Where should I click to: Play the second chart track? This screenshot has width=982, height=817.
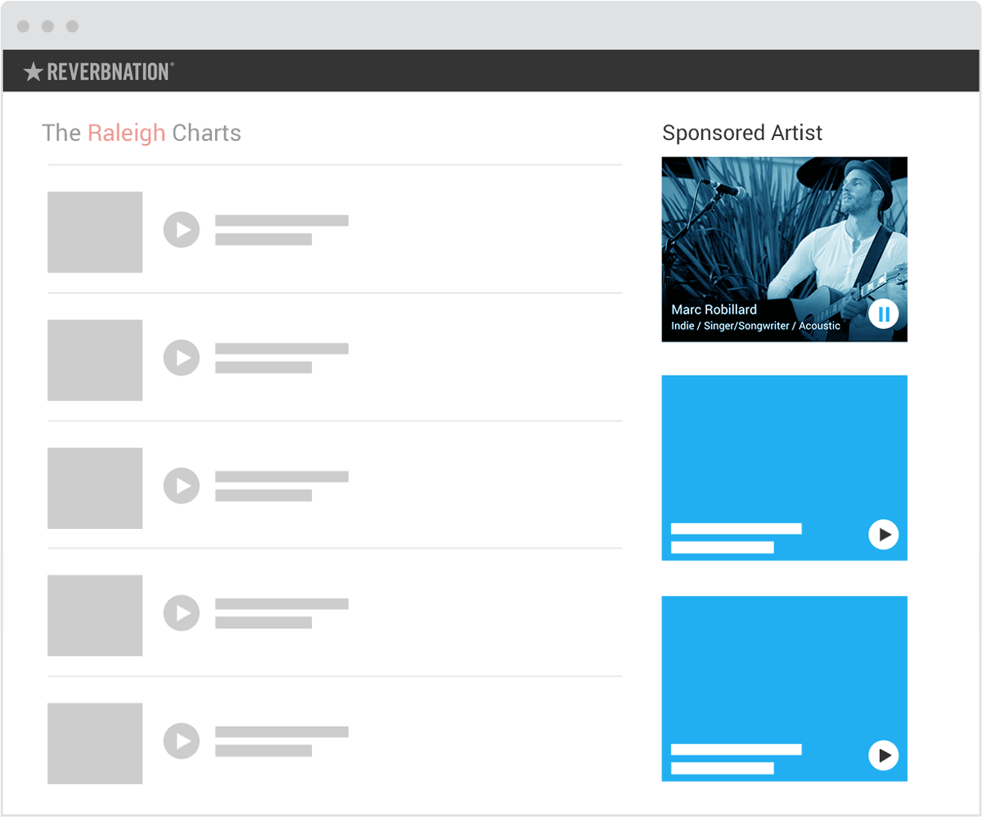[181, 358]
